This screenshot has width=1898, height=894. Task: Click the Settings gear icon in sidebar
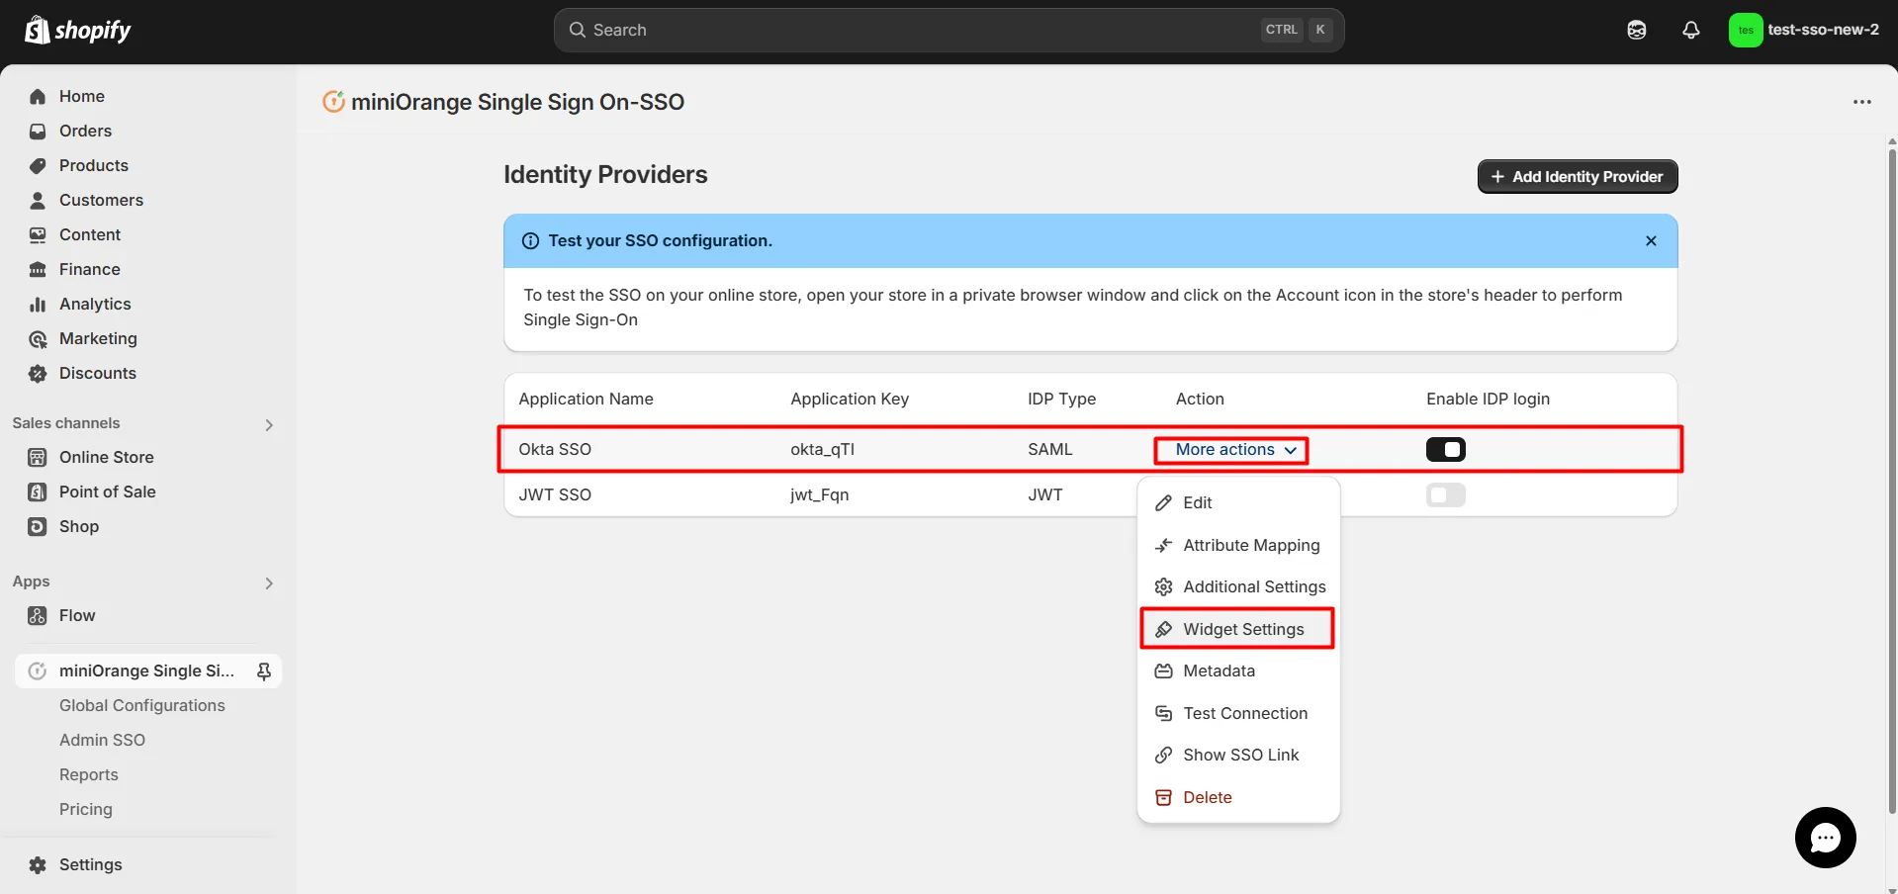tap(38, 864)
